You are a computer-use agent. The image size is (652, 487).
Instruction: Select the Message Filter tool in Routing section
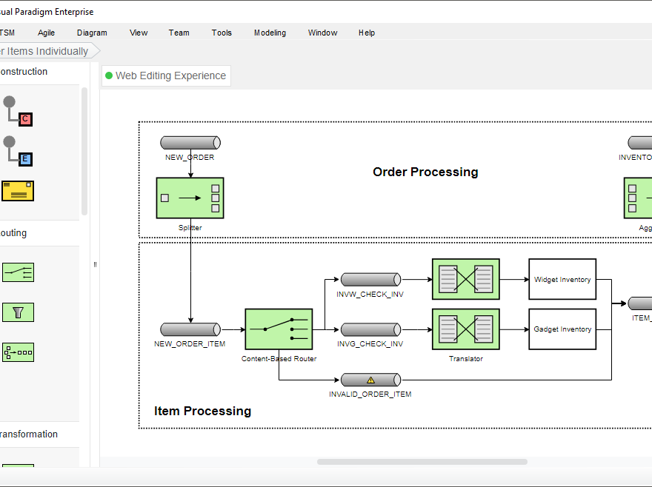(18, 312)
